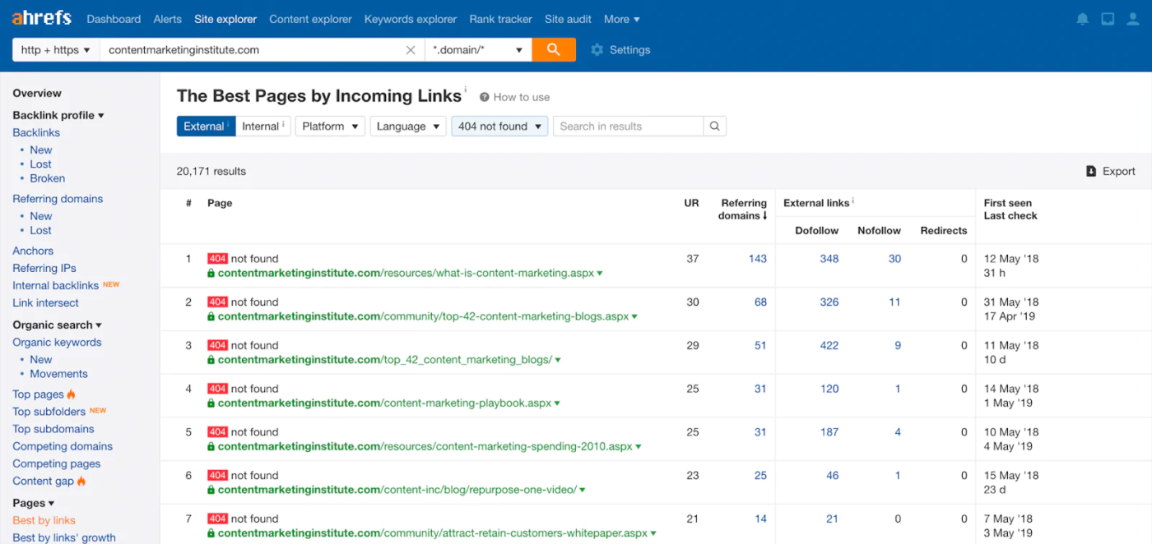Screen dimensions: 1152x544
Task: Collapse the Pages sidebar section
Action: 34,503
